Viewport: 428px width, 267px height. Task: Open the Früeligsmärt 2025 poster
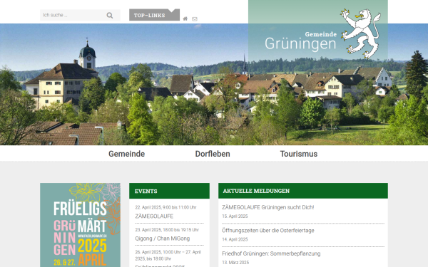coord(80,225)
